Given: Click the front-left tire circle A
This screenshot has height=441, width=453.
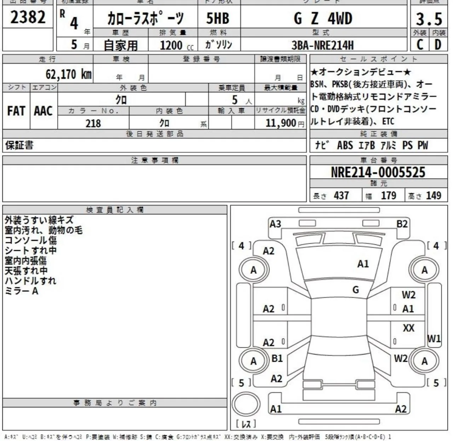Looking at the screenshot, I should pos(253,270).
